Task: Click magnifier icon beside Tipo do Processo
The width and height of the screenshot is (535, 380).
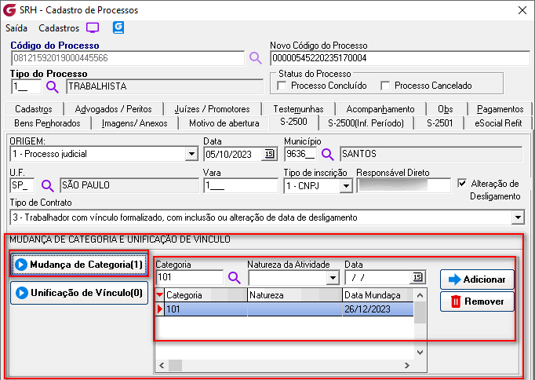Action: (x=53, y=86)
